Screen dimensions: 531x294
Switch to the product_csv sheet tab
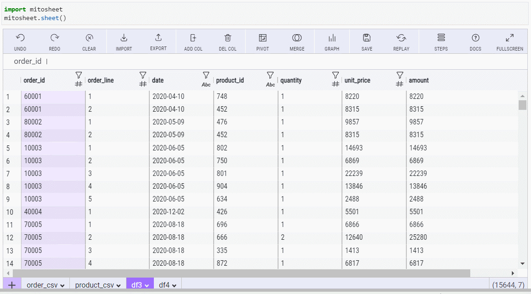tap(95, 285)
